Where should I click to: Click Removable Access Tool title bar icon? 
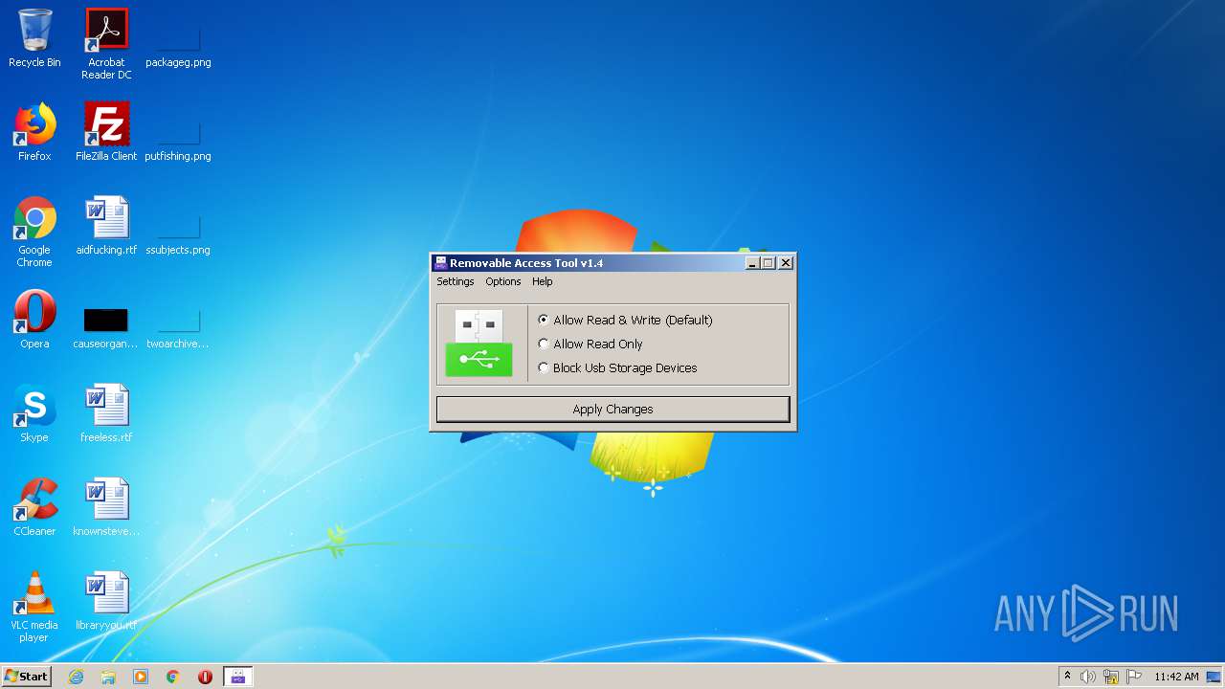coord(440,263)
